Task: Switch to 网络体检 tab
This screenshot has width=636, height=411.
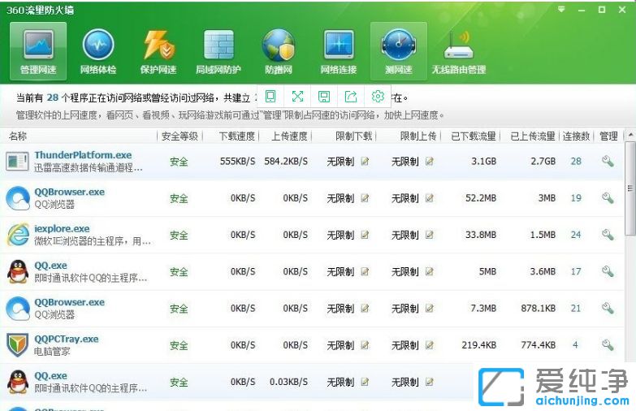Action: click(97, 50)
